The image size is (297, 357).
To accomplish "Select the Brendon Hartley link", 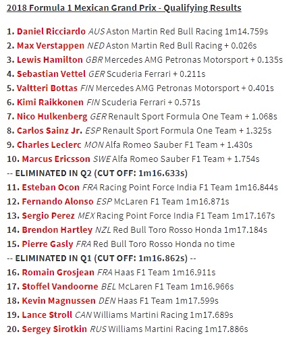I will tap(57, 229).
